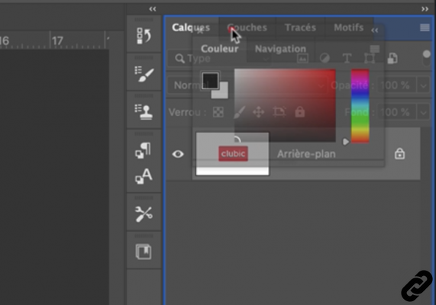Click lock icon on Arrière-plan layer
The width and height of the screenshot is (436, 305).
pyautogui.click(x=399, y=153)
